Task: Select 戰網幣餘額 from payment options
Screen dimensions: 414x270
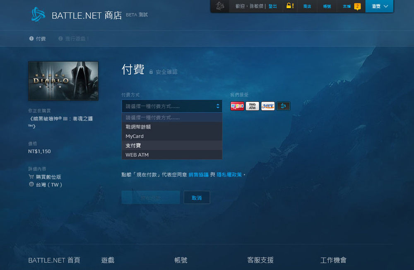Action: (172, 127)
